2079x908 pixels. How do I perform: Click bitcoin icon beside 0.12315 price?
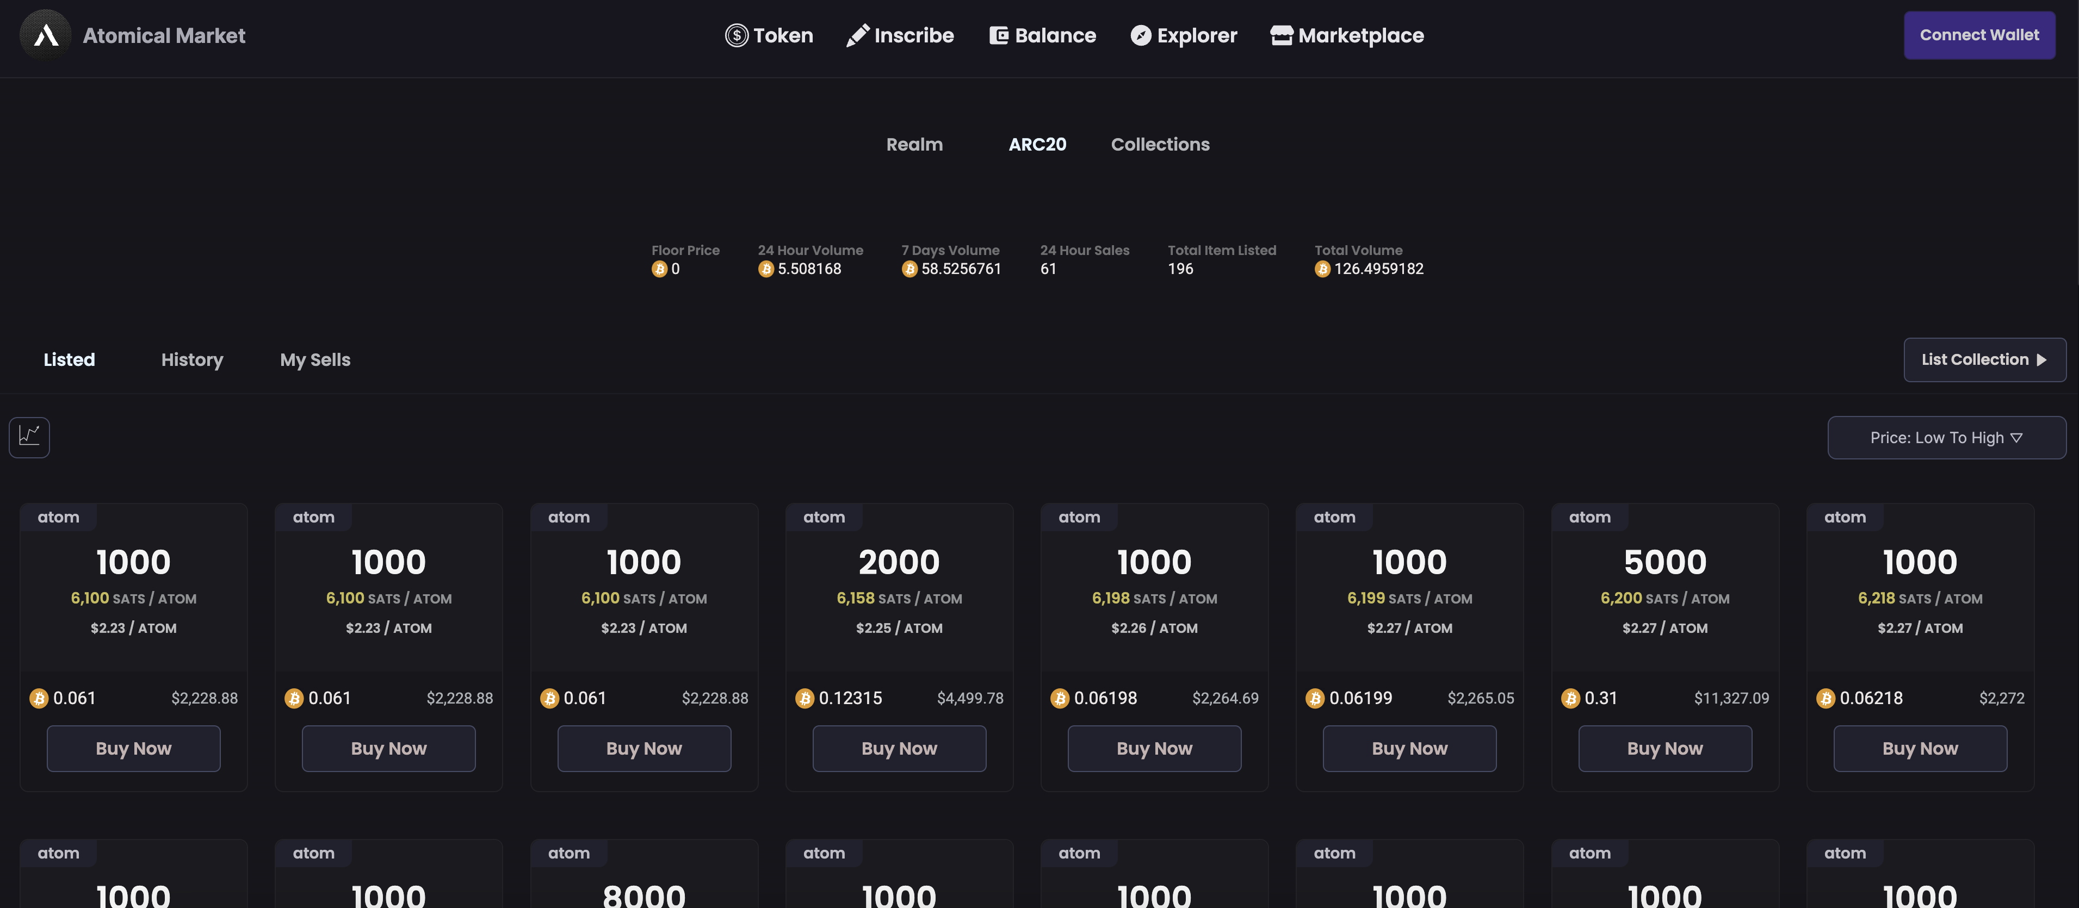point(805,698)
